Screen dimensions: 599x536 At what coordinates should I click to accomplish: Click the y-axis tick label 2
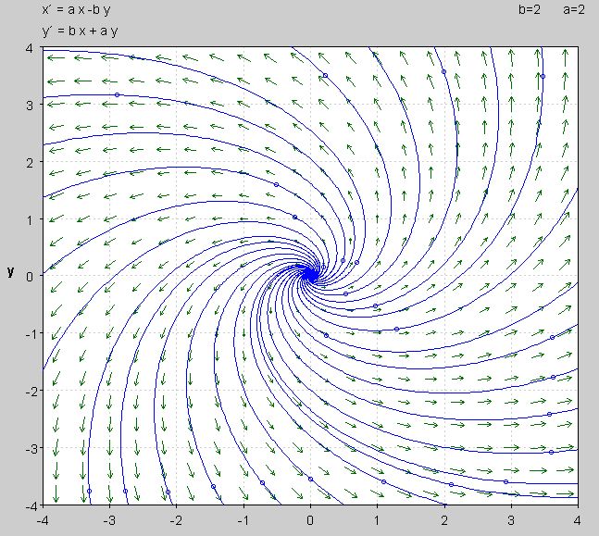click(31, 162)
